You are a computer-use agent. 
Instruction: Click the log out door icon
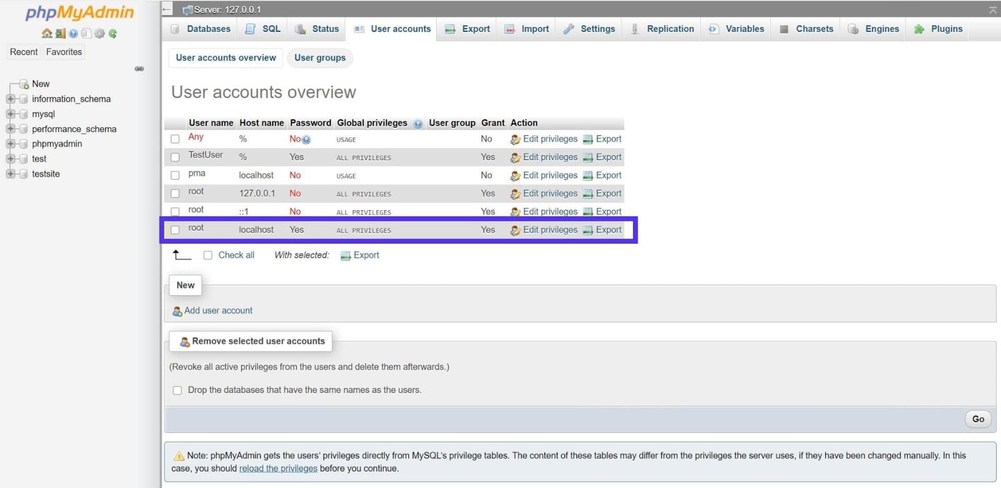tap(60, 34)
